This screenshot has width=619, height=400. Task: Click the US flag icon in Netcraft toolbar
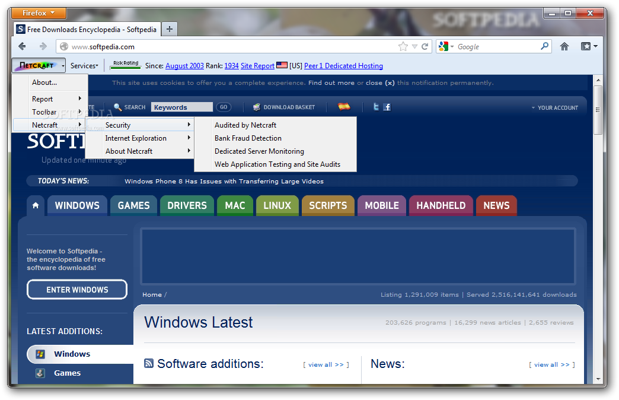(x=282, y=65)
